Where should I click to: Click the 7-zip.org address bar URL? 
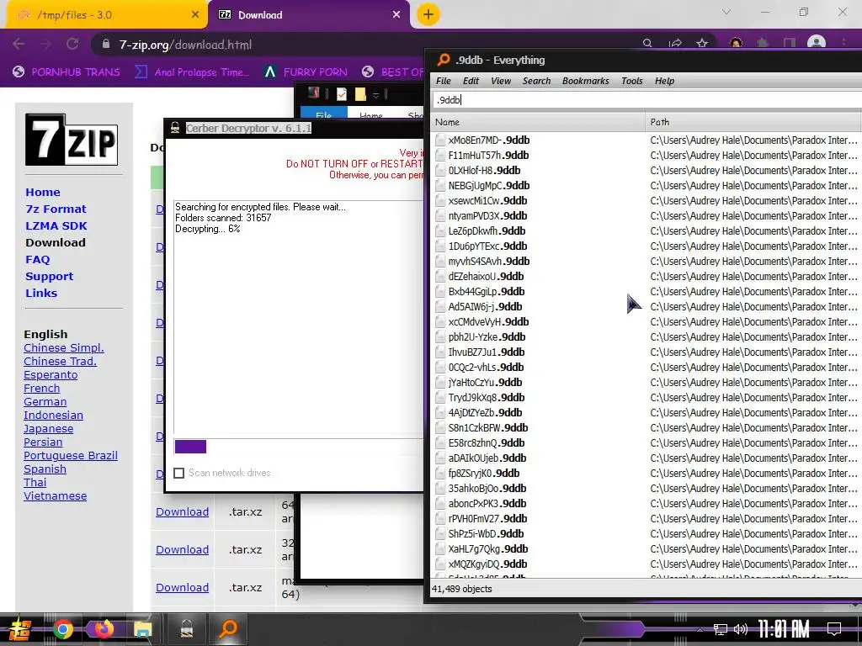tap(185, 45)
